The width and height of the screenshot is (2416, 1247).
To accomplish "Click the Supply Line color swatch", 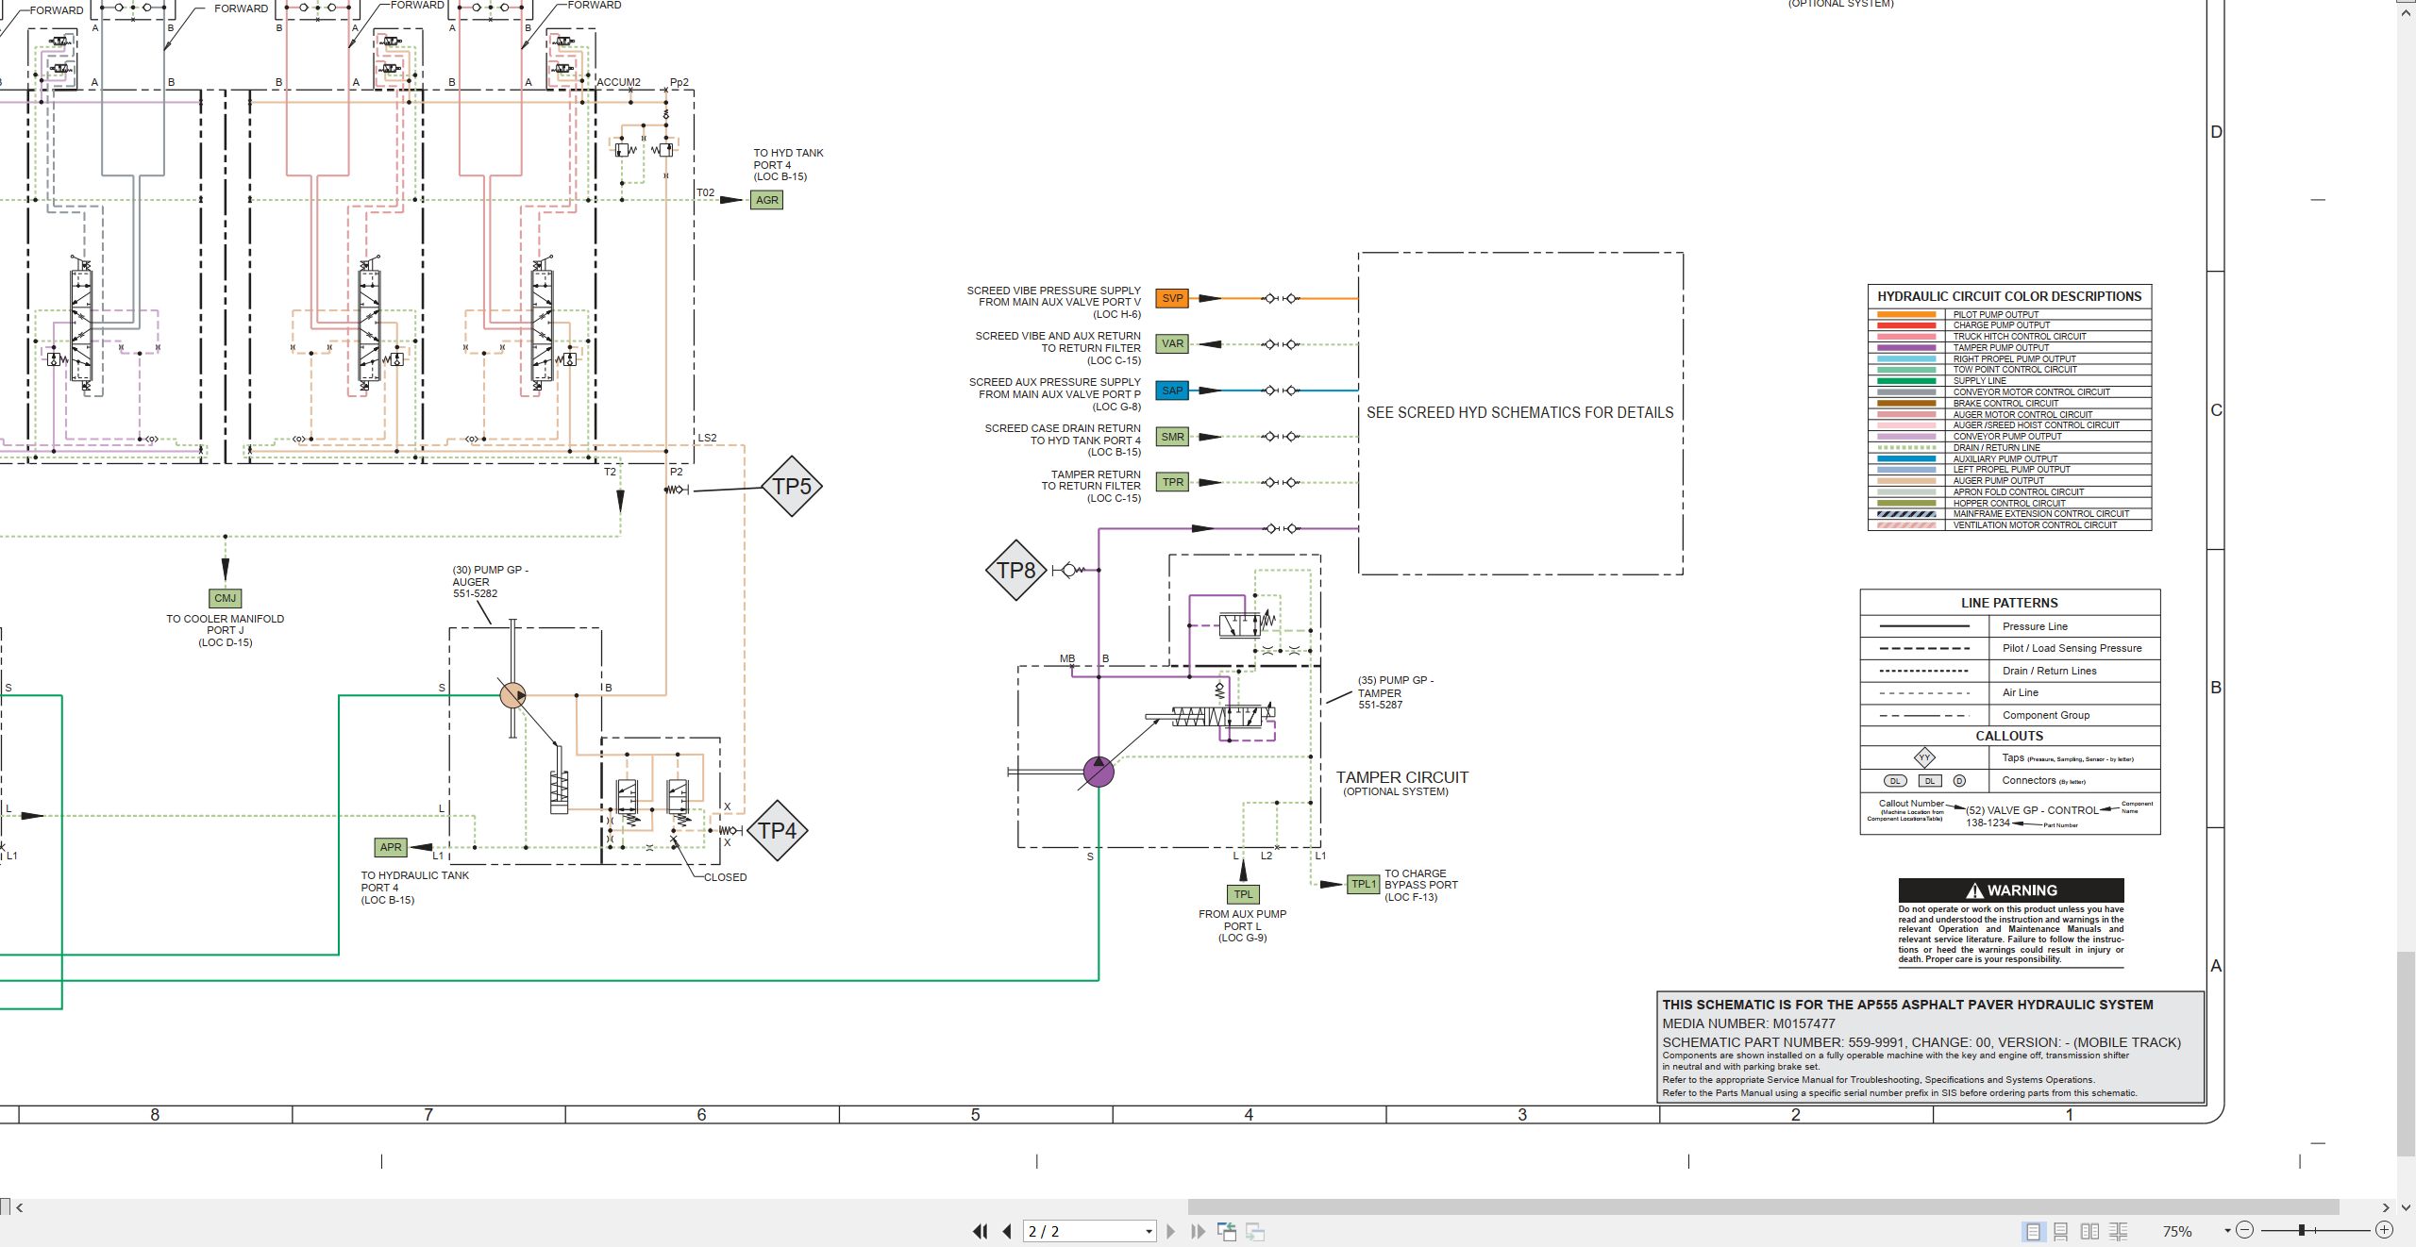I will (1906, 381).
